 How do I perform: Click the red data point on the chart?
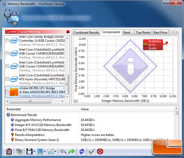pos(167,43)
